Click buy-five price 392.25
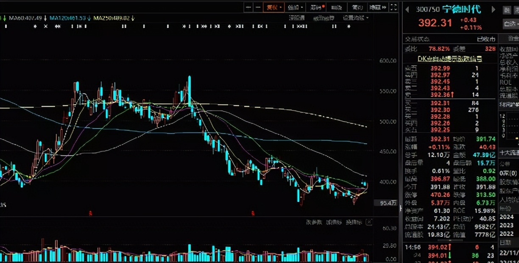Viewport: 519px width, 263px height. (440, 130)
